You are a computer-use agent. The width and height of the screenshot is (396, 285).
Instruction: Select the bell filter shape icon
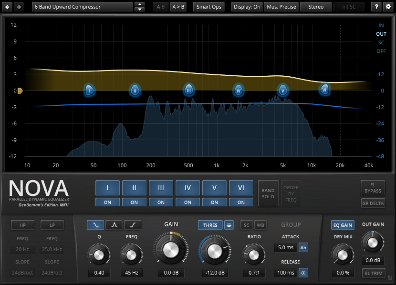(x=114, y=224)
